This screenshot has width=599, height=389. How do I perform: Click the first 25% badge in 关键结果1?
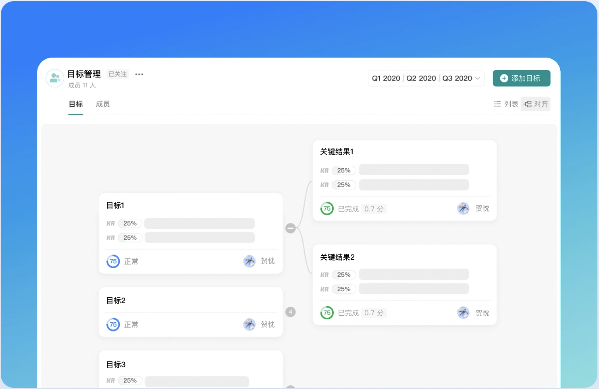point(344,170)
